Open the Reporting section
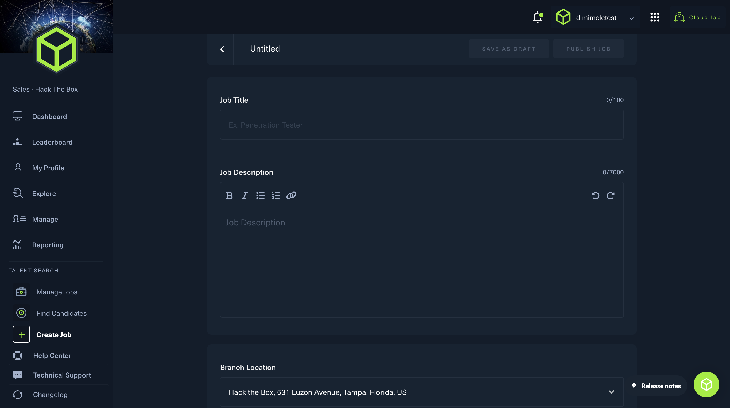This screenshot has width=730, height=408. [x=48, y=245]
